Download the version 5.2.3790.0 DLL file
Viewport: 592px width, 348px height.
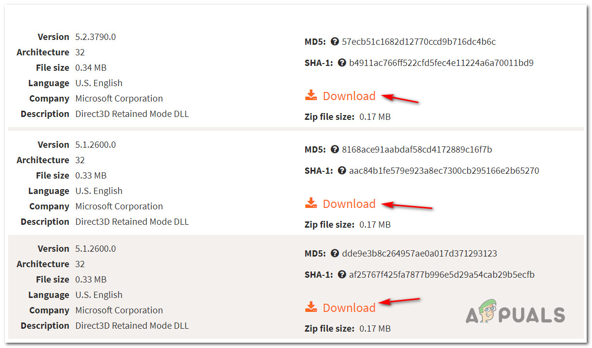tap(349, 96)
